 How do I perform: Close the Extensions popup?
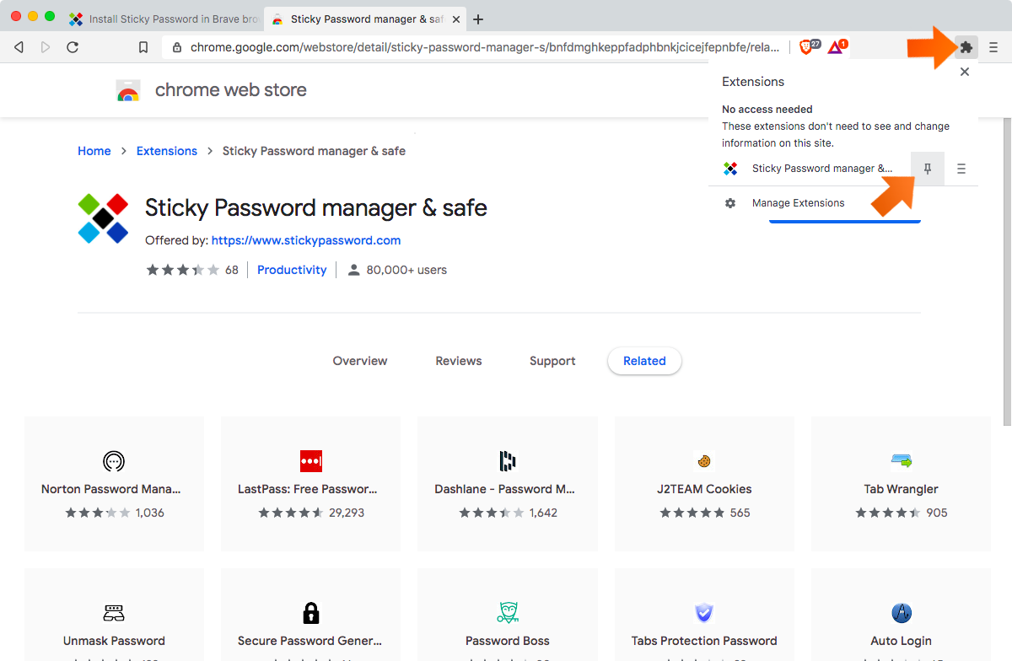coord(965,72)
